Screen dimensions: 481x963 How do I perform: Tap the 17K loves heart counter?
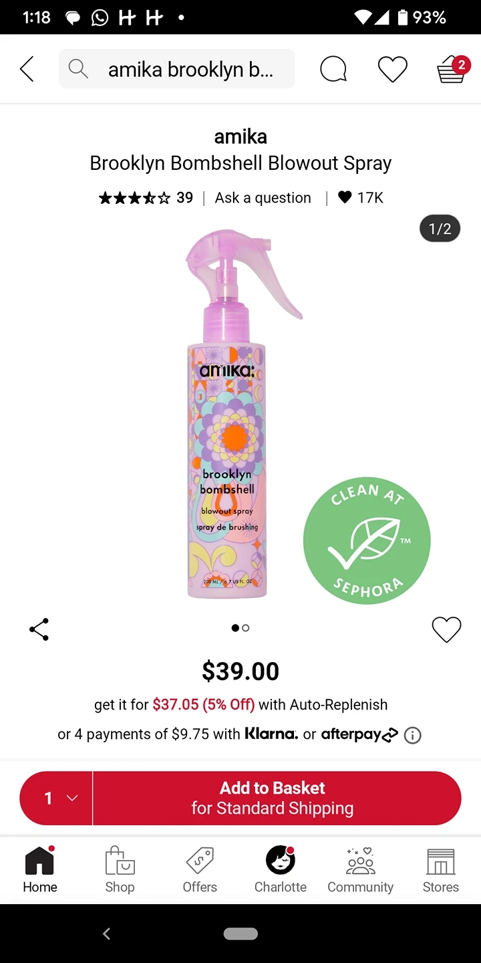click(x=361, y=197)
